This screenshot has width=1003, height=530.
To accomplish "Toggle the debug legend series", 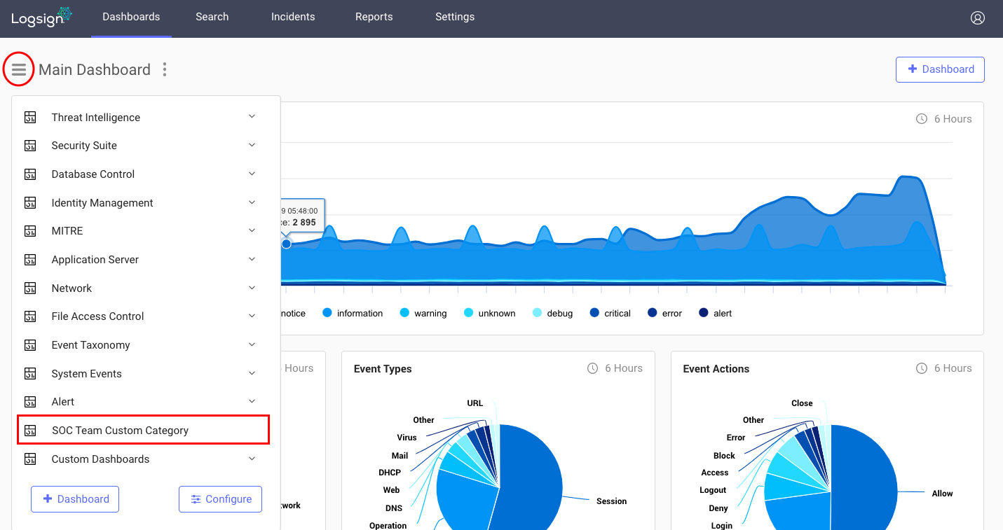I will [x=552, y=313].
